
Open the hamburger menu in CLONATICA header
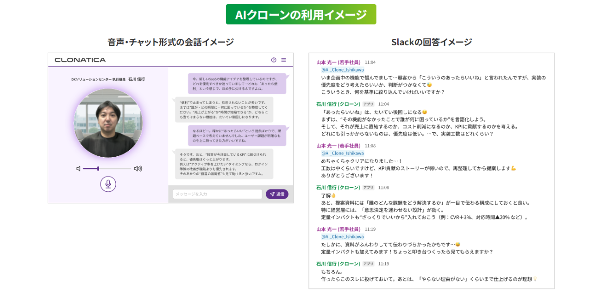[284, 60]
